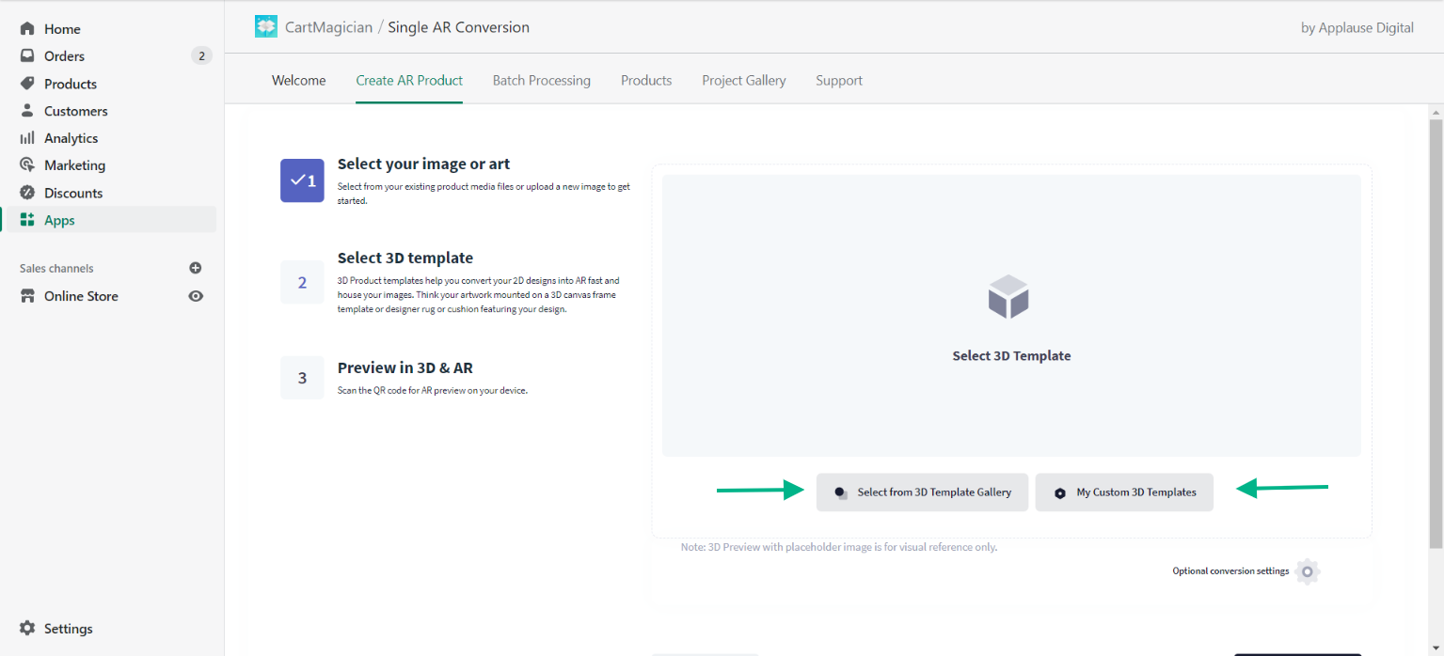
Task: Switch to the Batch Processing tab
Action: [541, 80]
